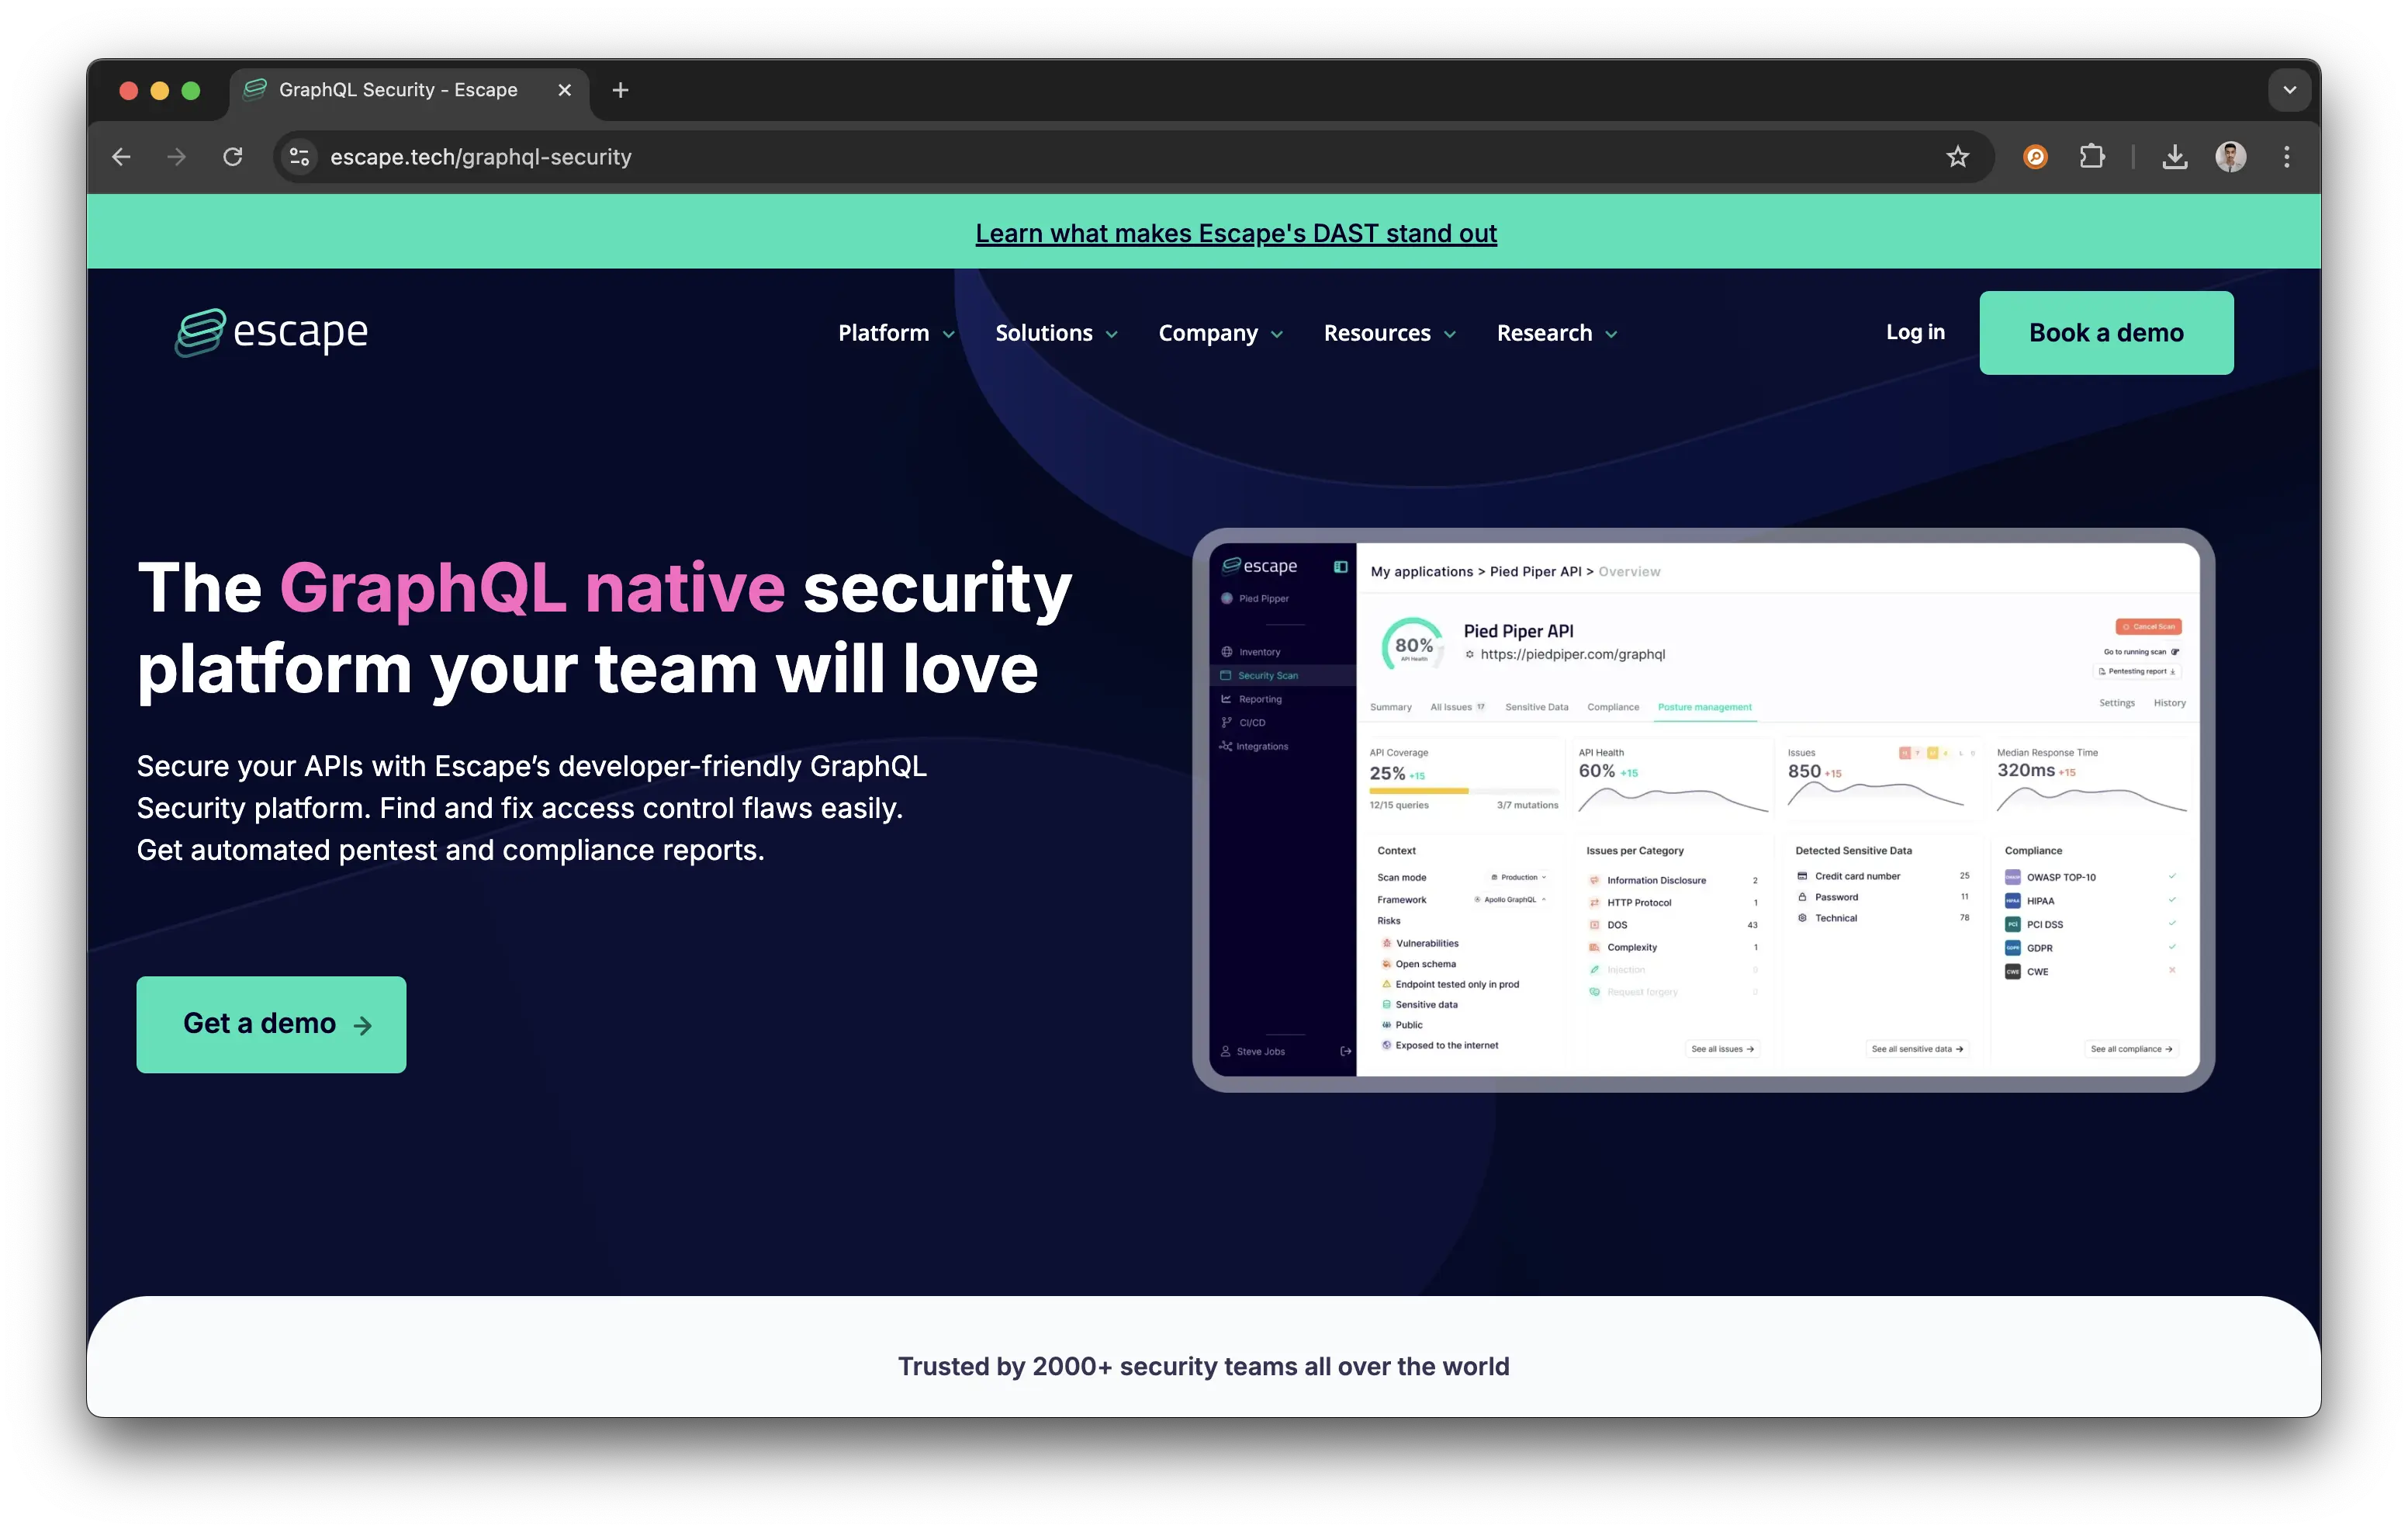Click the Log in link
The height and width of the screenshot is (1532, 2408).
point(1915,332)
